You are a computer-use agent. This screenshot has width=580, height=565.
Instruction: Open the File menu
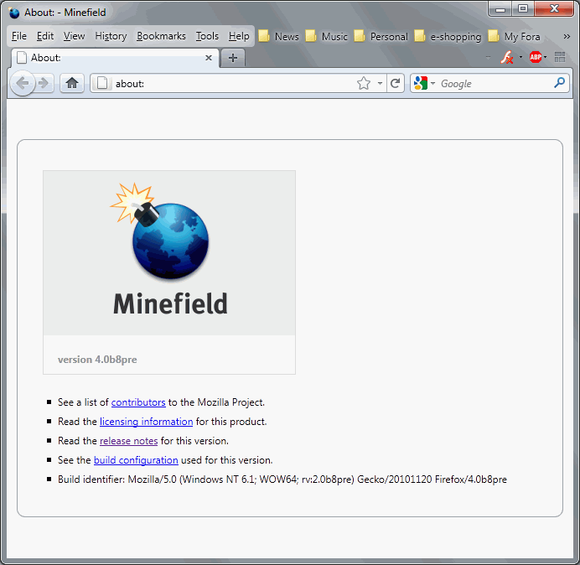(19, 36)
